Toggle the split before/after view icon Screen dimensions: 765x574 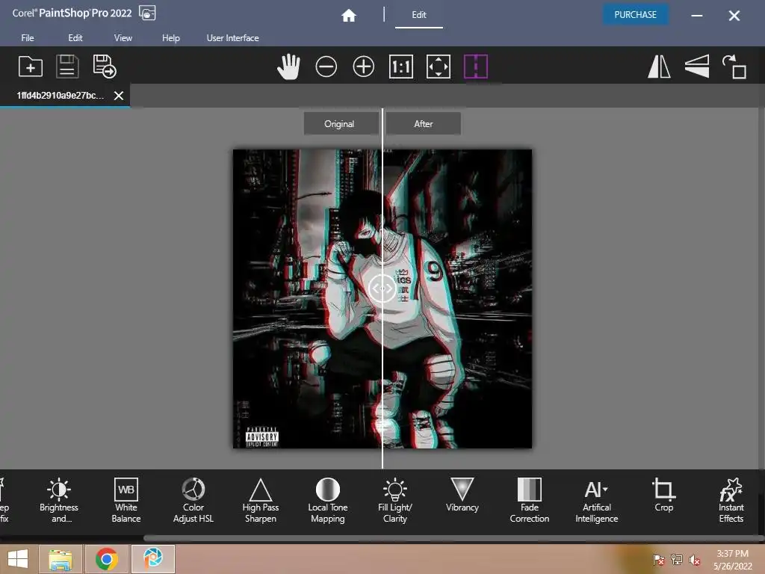pos(476,67)
